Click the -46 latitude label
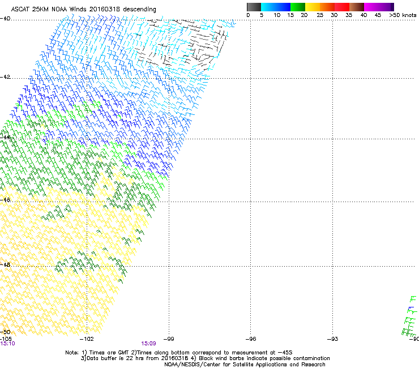 tap(5, 200)
